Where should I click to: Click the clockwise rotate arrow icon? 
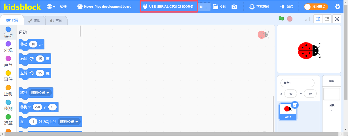pos(32,59)
